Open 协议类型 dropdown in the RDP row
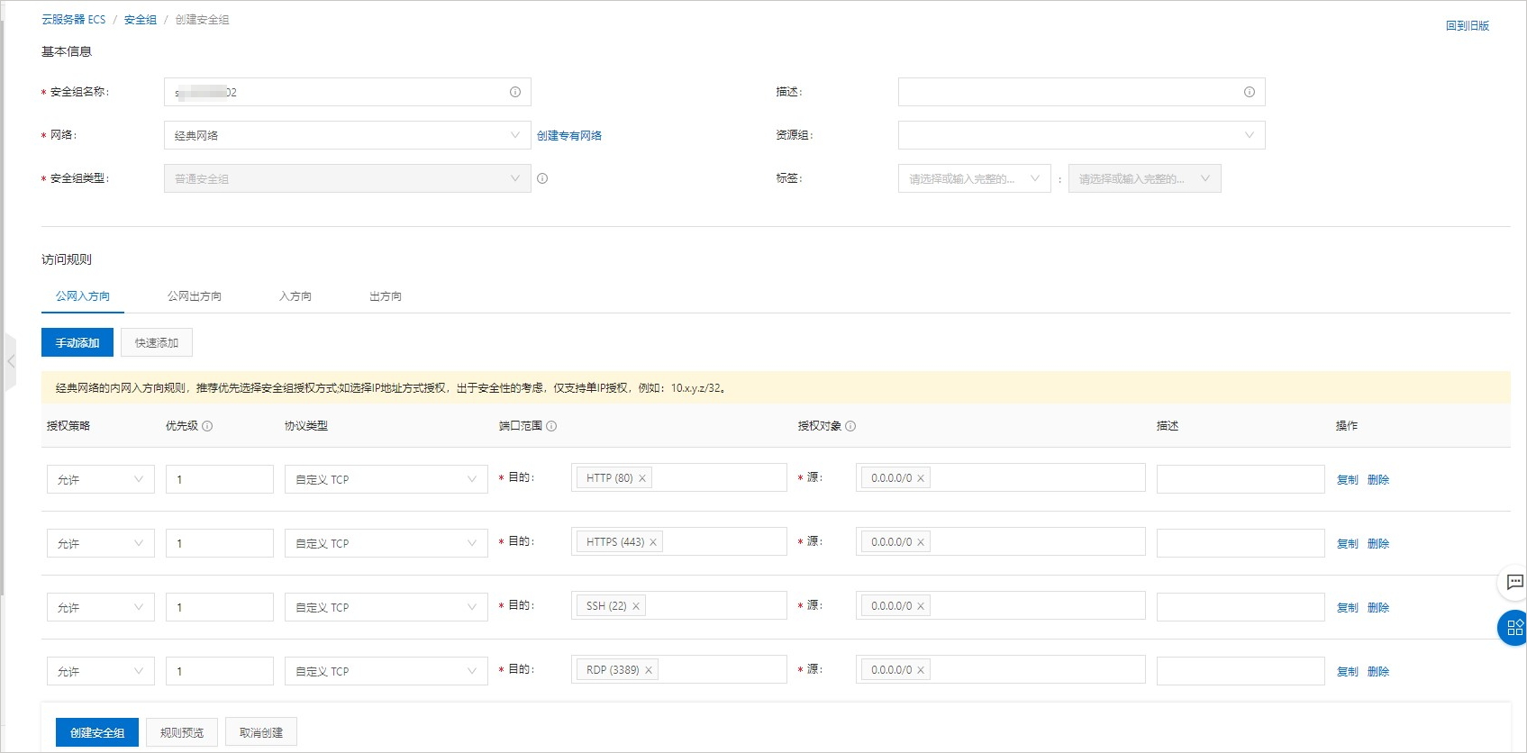 386,671
